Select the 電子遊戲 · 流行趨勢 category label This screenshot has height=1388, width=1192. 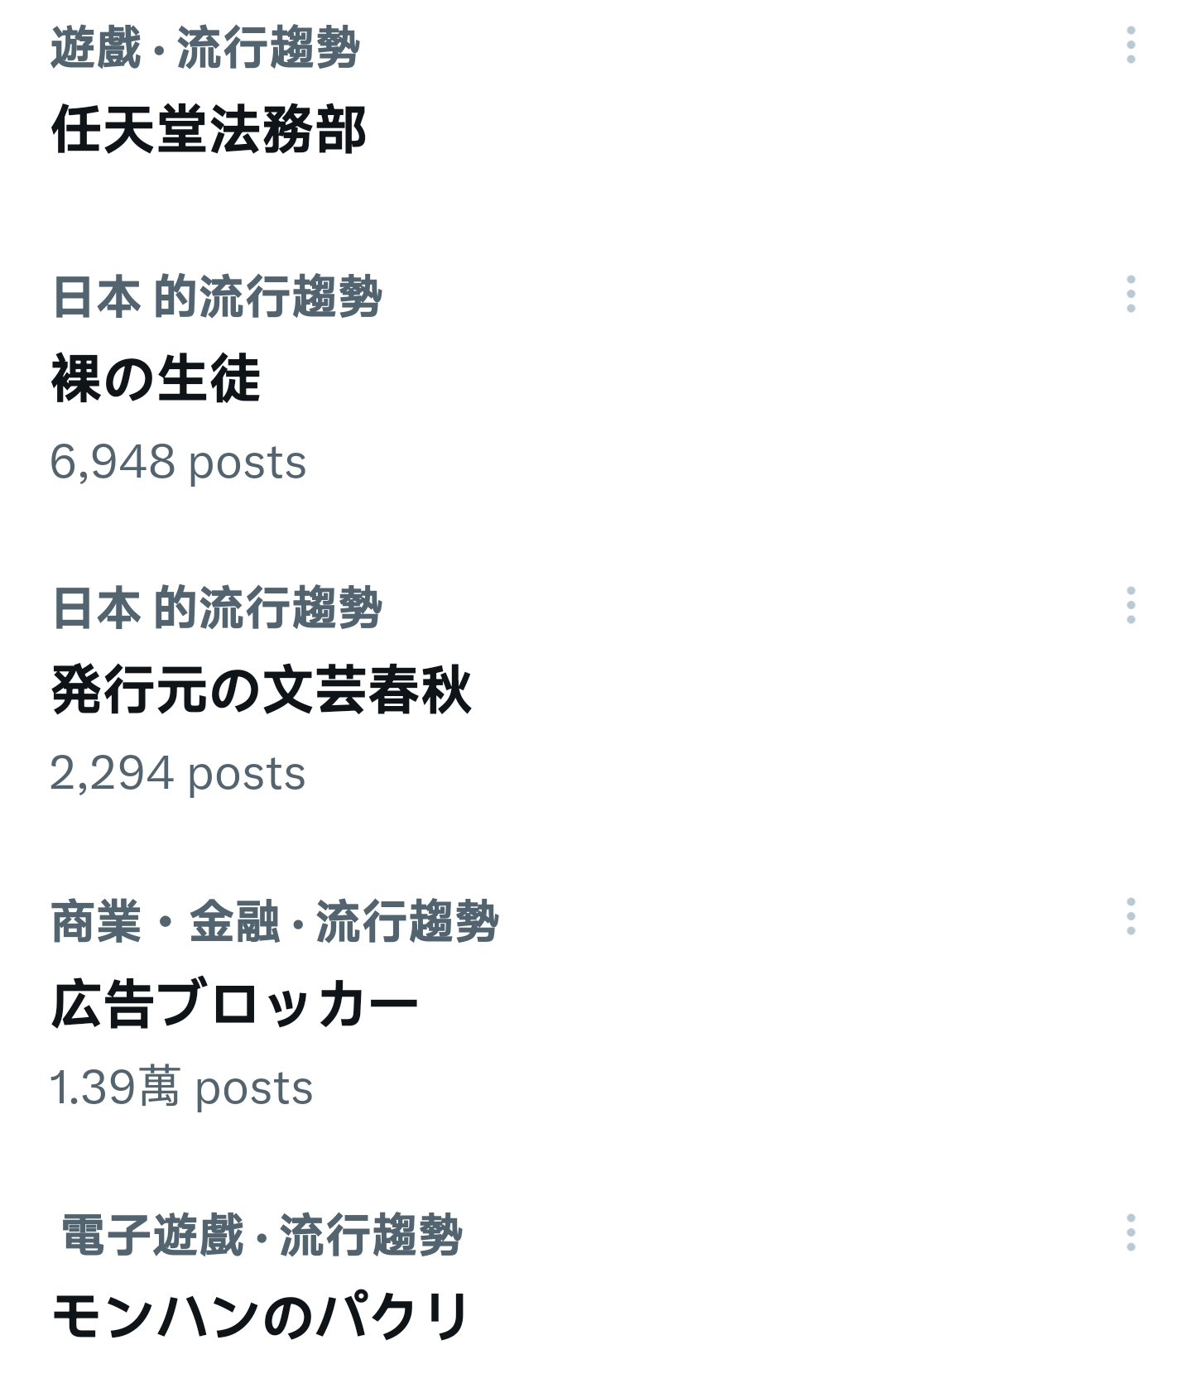pos(262,1235)
